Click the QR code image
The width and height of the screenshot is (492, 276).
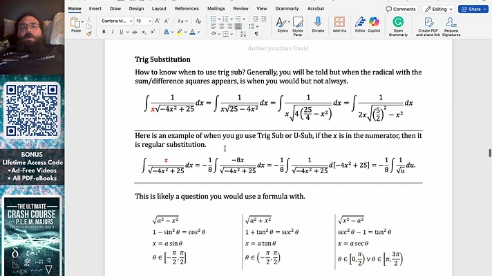click(x=32, y=110)
